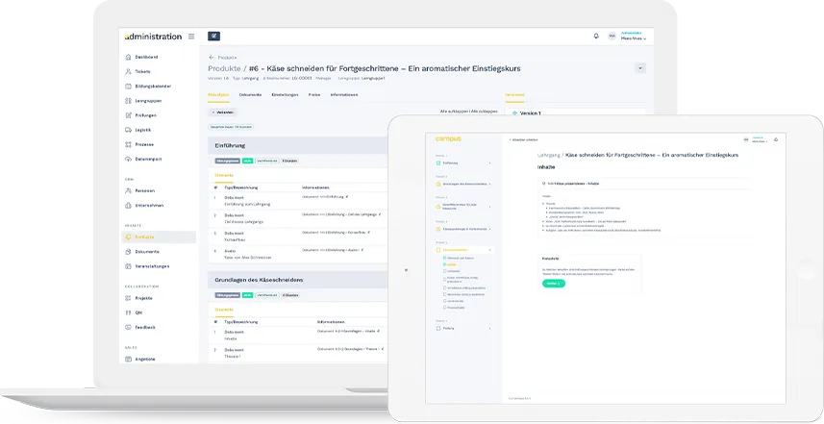Click the MA user avatar in administration

[612, 37]
